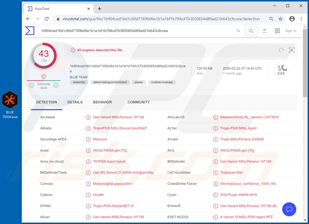This screenshot has height=224, width=309.
Task: Open the similarity graph icon
Action: (x=292, y=50)
